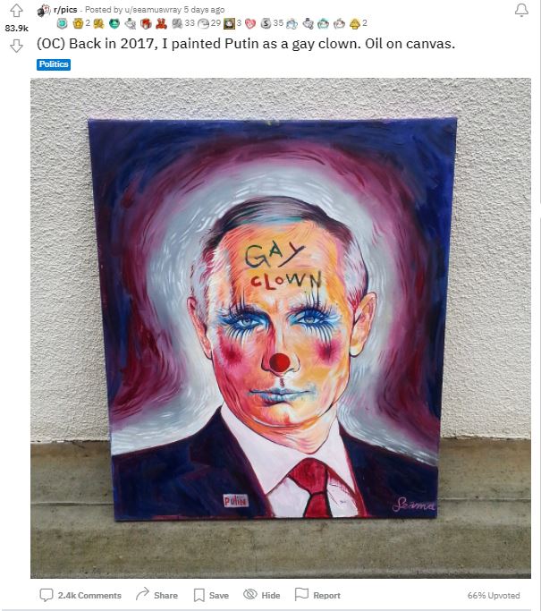The image size is (541, 611).
Task: Save the post using the bookmark icon
Action: tap(199, 595)
